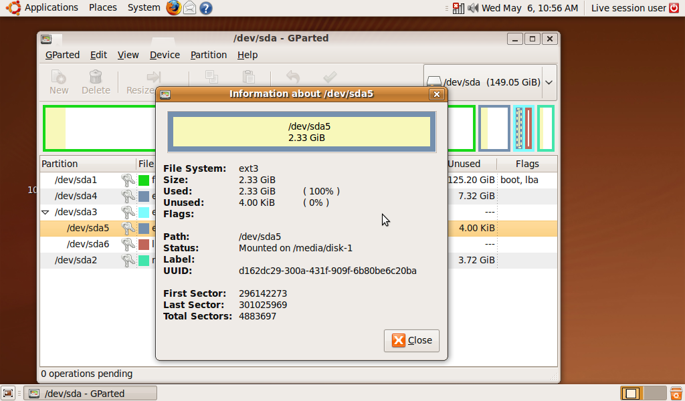Select the /dev/sda3 partition row

[x=298, y=213]
